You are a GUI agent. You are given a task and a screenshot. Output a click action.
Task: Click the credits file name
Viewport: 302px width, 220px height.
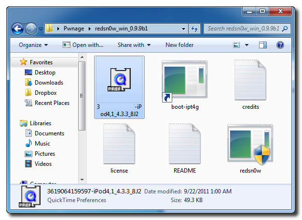[x=250, y=107]
